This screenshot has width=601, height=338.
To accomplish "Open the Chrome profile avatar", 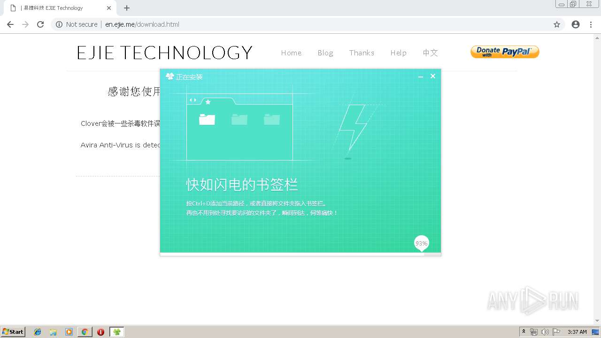I will [576, 24].
